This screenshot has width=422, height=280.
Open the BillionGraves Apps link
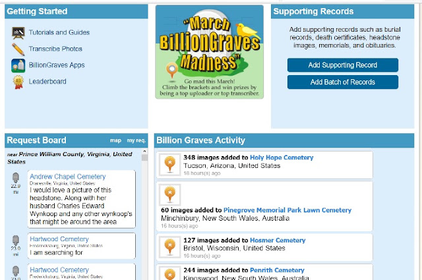tap(57, 65)
